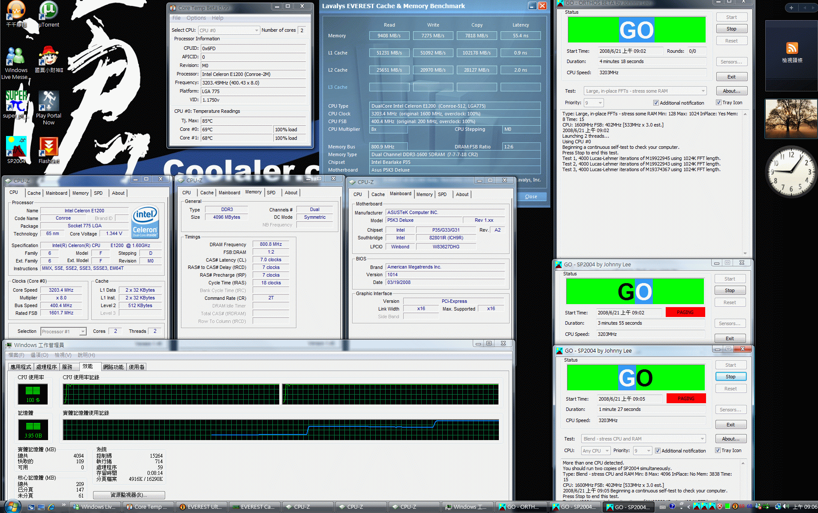This screenshot has height=513, width=818.
Task: Switch to the EVEREST Ultimate taskbar button
Action: [201, 507]
